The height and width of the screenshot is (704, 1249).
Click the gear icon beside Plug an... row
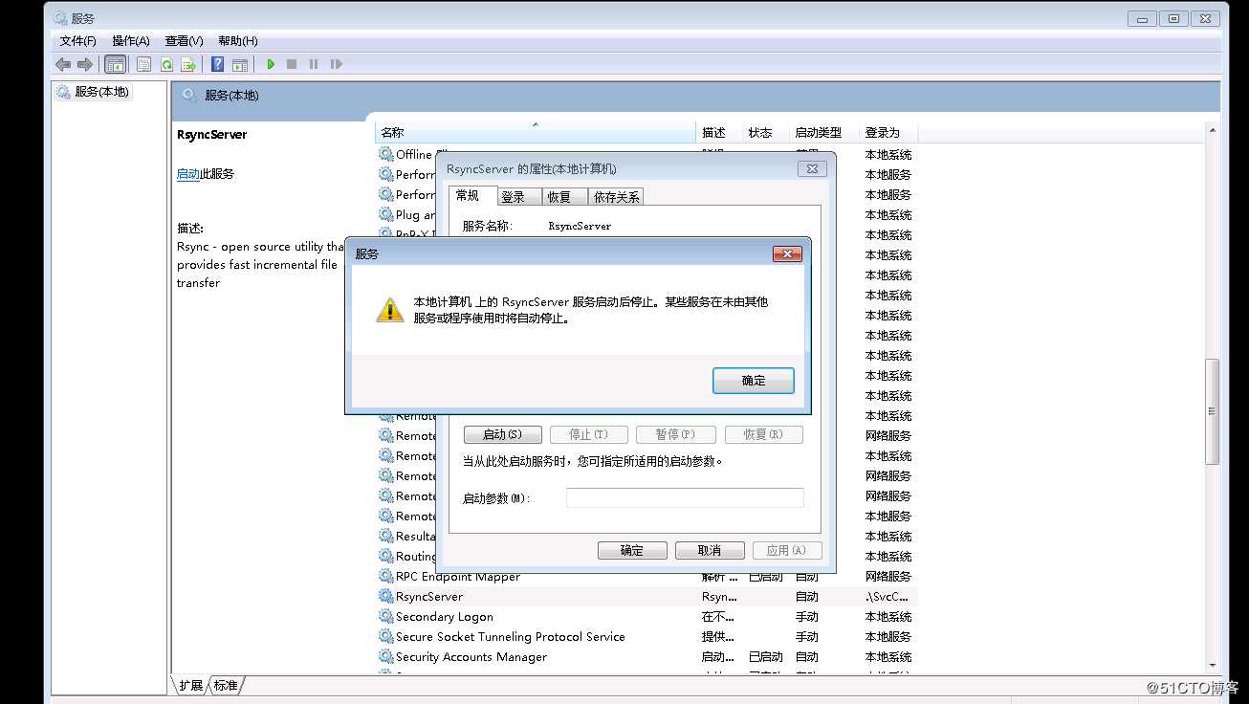tap(386, 214)
